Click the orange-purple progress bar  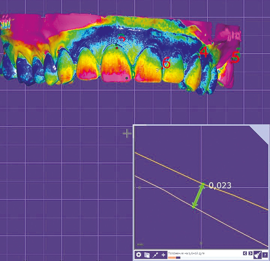(174, 258)
